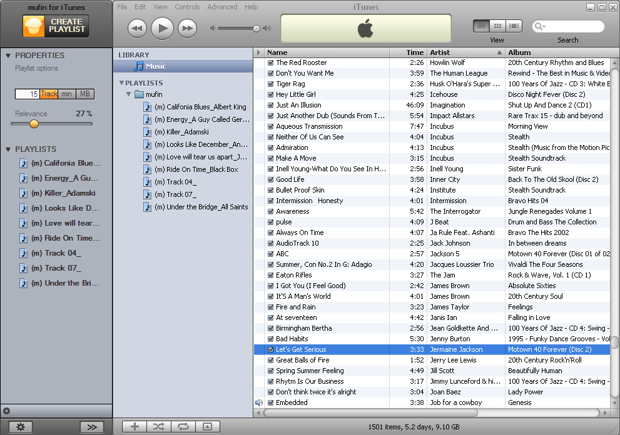Skip back to the previous track
This screenshot has width=620, height=435.
tap(137, 29)
